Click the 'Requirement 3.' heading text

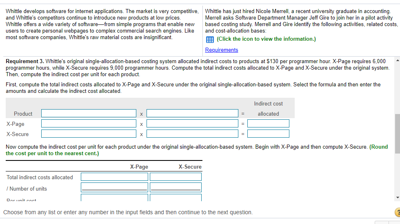tap(25, 61)
